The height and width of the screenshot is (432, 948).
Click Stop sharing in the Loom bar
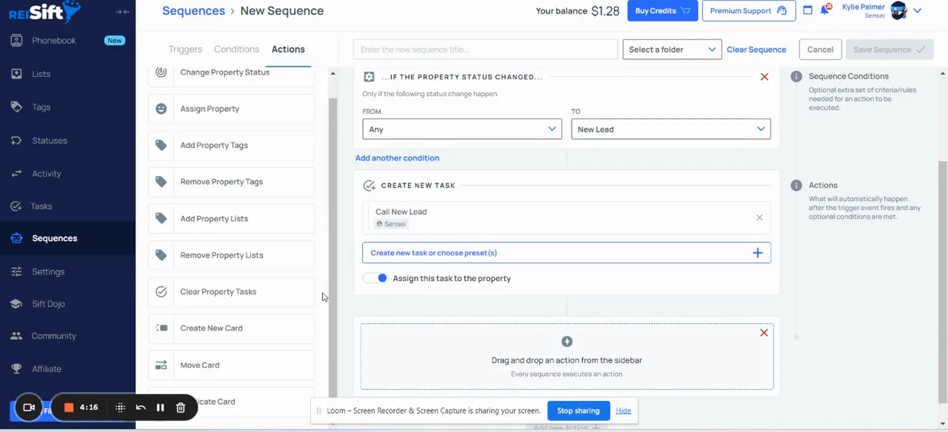[x=579, y=411]
